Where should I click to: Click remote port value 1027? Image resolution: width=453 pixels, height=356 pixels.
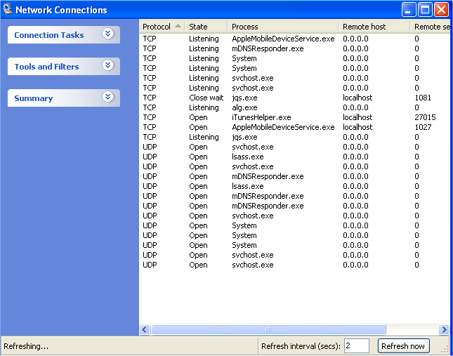pyautogui.click(x=423, y=127)
